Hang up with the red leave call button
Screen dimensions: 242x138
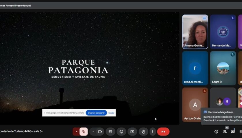pyautogui.click(x=163, y=132)
